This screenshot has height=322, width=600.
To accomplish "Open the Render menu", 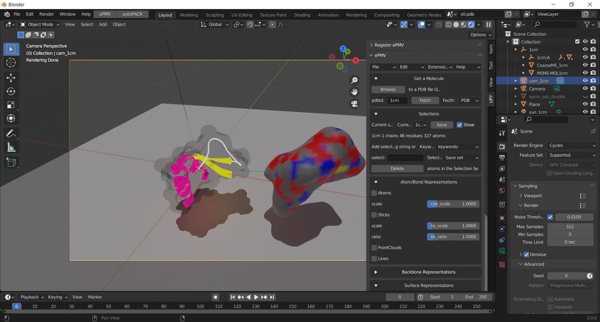I will [46, 14].
